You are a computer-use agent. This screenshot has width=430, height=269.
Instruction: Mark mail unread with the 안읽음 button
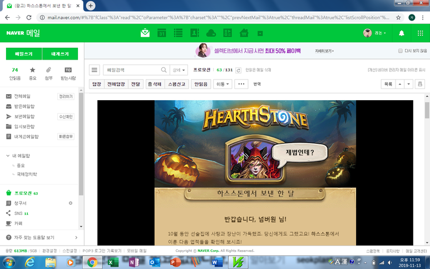click(201, 84)
